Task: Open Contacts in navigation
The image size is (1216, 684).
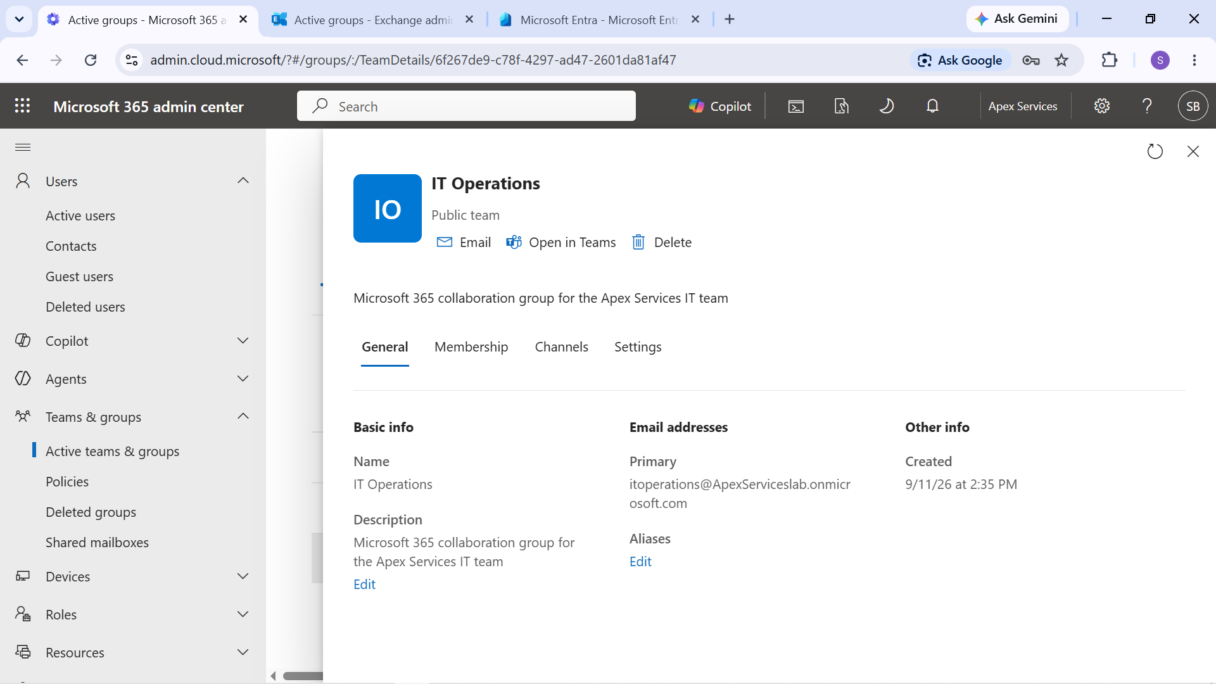Action: (x=71, y=246)
